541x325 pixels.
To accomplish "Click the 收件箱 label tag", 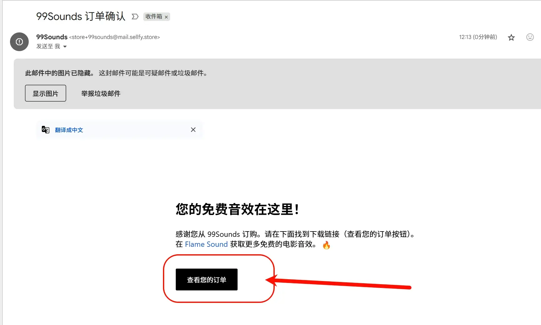I will [154, 17].
